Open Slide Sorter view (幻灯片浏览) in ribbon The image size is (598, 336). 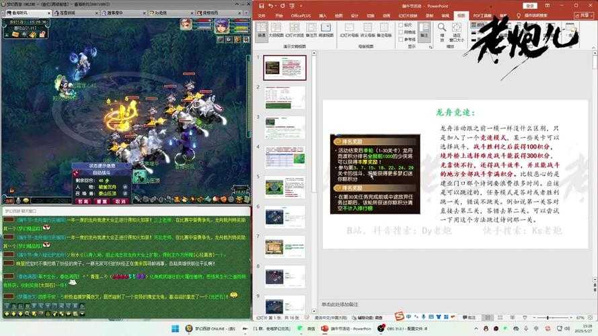coord(295,30)
